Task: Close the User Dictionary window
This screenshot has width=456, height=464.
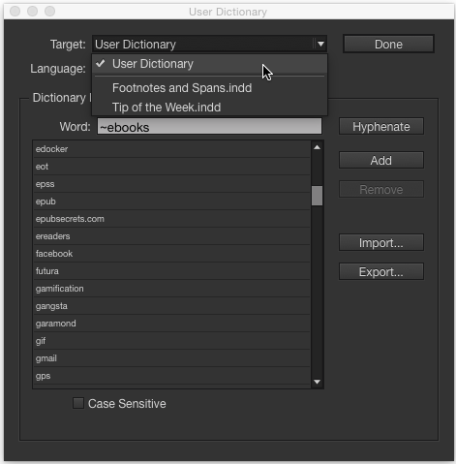Action: (15, 12)
